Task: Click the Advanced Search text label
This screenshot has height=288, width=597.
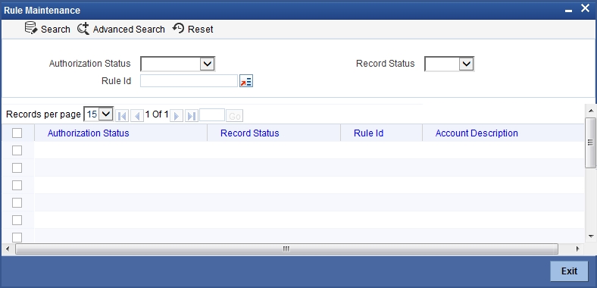Action: [x=129, y=30]
